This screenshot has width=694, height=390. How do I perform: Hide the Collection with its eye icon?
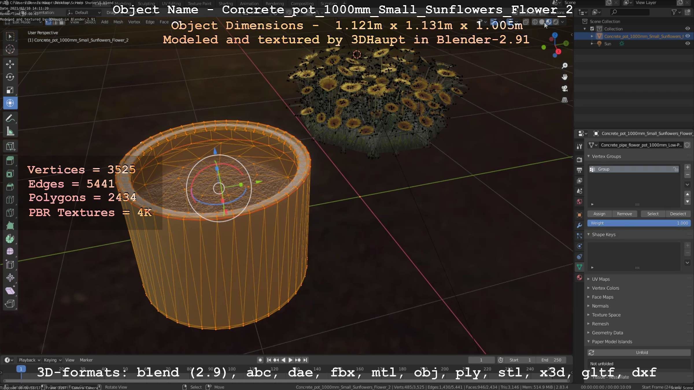pos(688,29)
